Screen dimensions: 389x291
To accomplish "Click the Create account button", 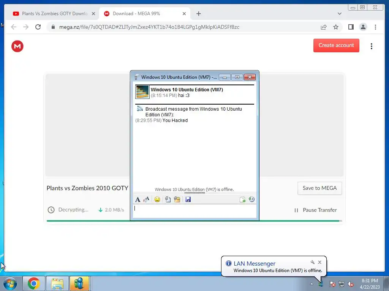I will (x=336, y=45).
